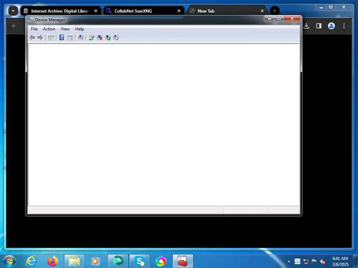This screenshot has width=358, height=268.
Task: Open Skype from the taskbar
Action: (x=139, y=261)
